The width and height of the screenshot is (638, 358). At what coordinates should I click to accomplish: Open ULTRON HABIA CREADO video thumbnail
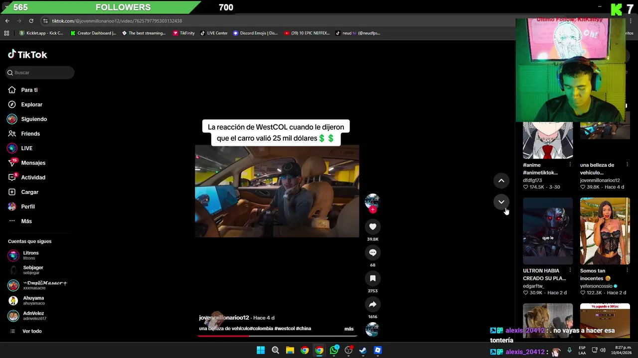548,231
